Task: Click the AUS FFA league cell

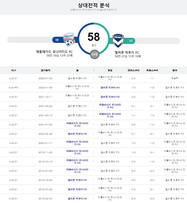Action: point(14,88)
